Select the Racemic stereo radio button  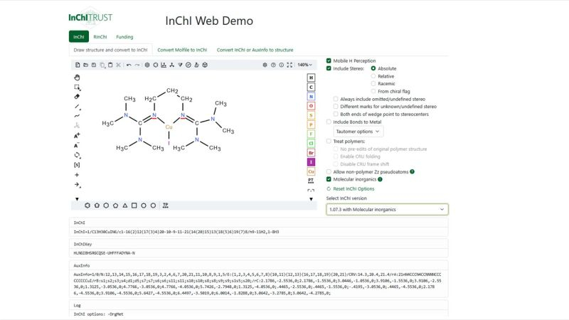(373, 83)
